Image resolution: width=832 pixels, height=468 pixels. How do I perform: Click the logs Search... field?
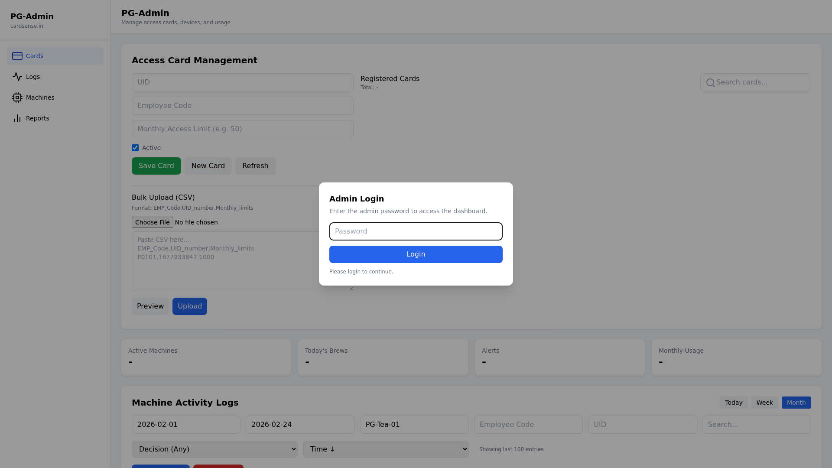[757, 425]
